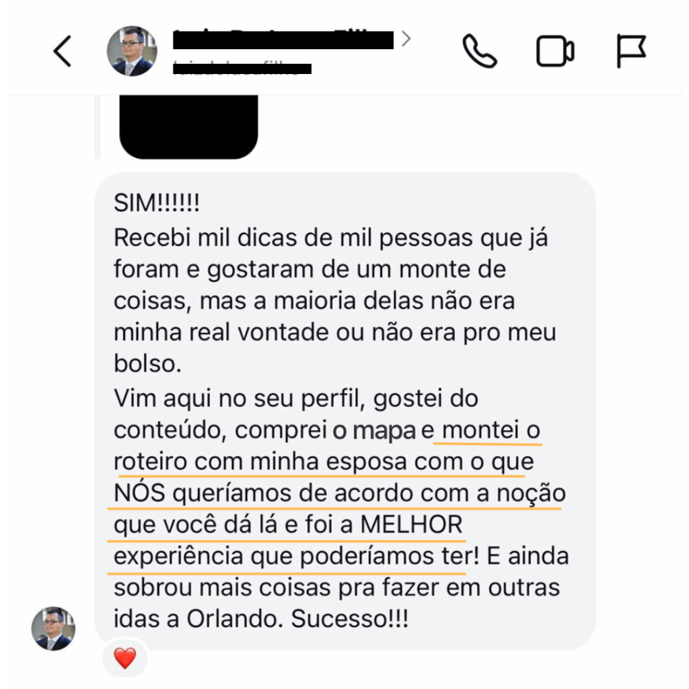
Task: Tap the vertical reply line beside blacked-out image
Action: click(x=98, y=126)
